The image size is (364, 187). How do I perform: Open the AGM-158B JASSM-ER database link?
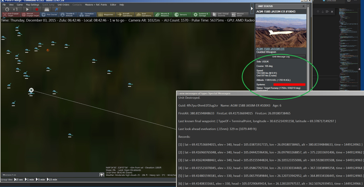[x=270, y=49]
